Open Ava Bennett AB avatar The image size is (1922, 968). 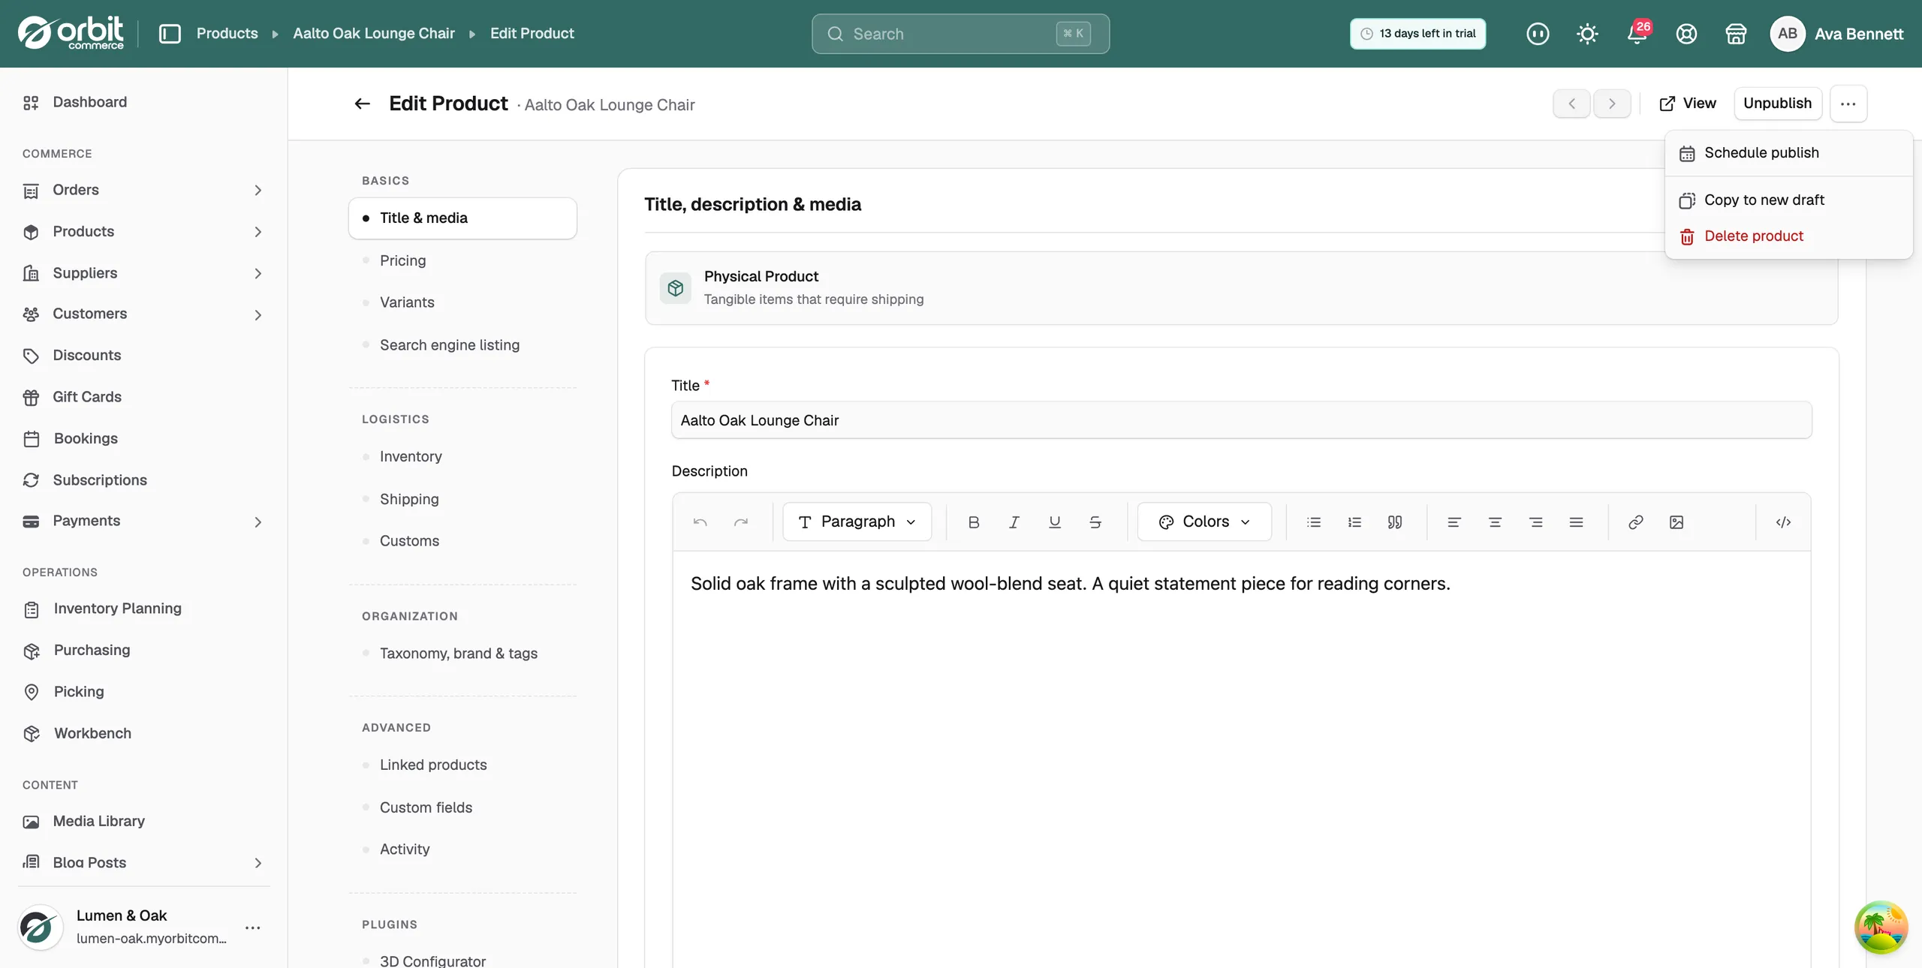pyautogui.click(x=1787, y=34)
